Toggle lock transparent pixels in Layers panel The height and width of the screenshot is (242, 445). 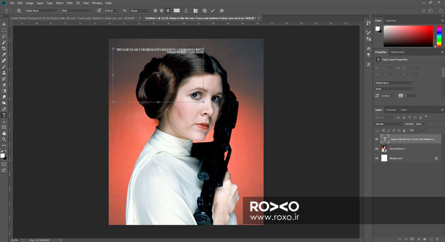pyautogui.click(x=383, y=131)
